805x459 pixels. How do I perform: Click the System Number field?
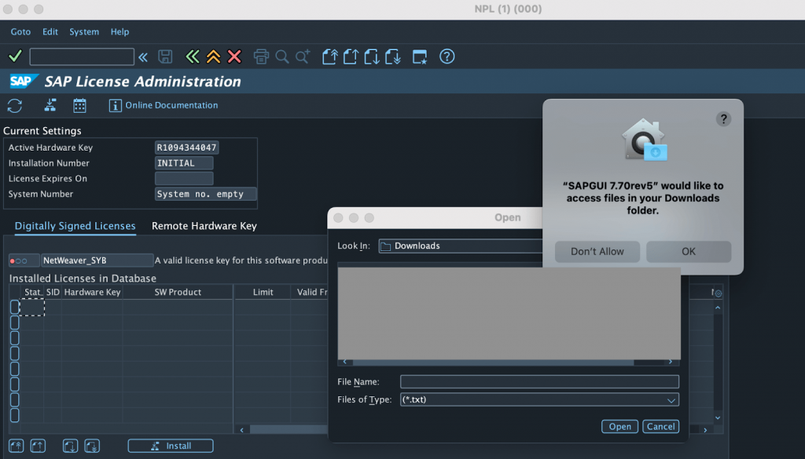(x=205, y=194)
